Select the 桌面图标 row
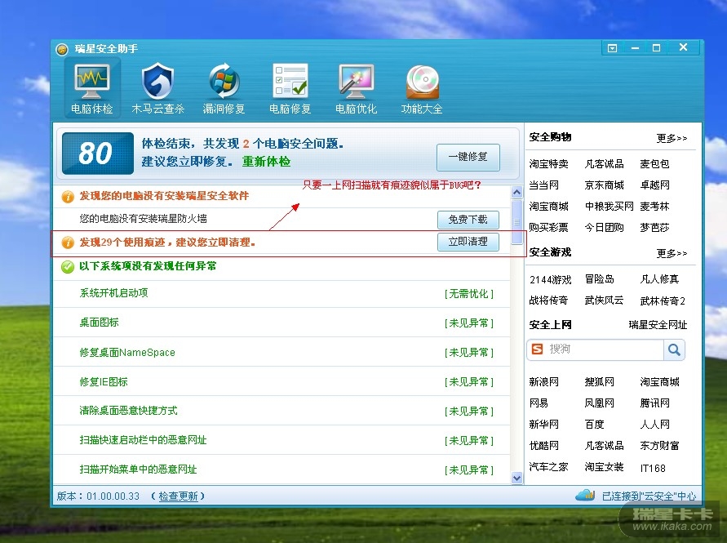The width and height of the screenshot is (727, 543). (281, 323)
